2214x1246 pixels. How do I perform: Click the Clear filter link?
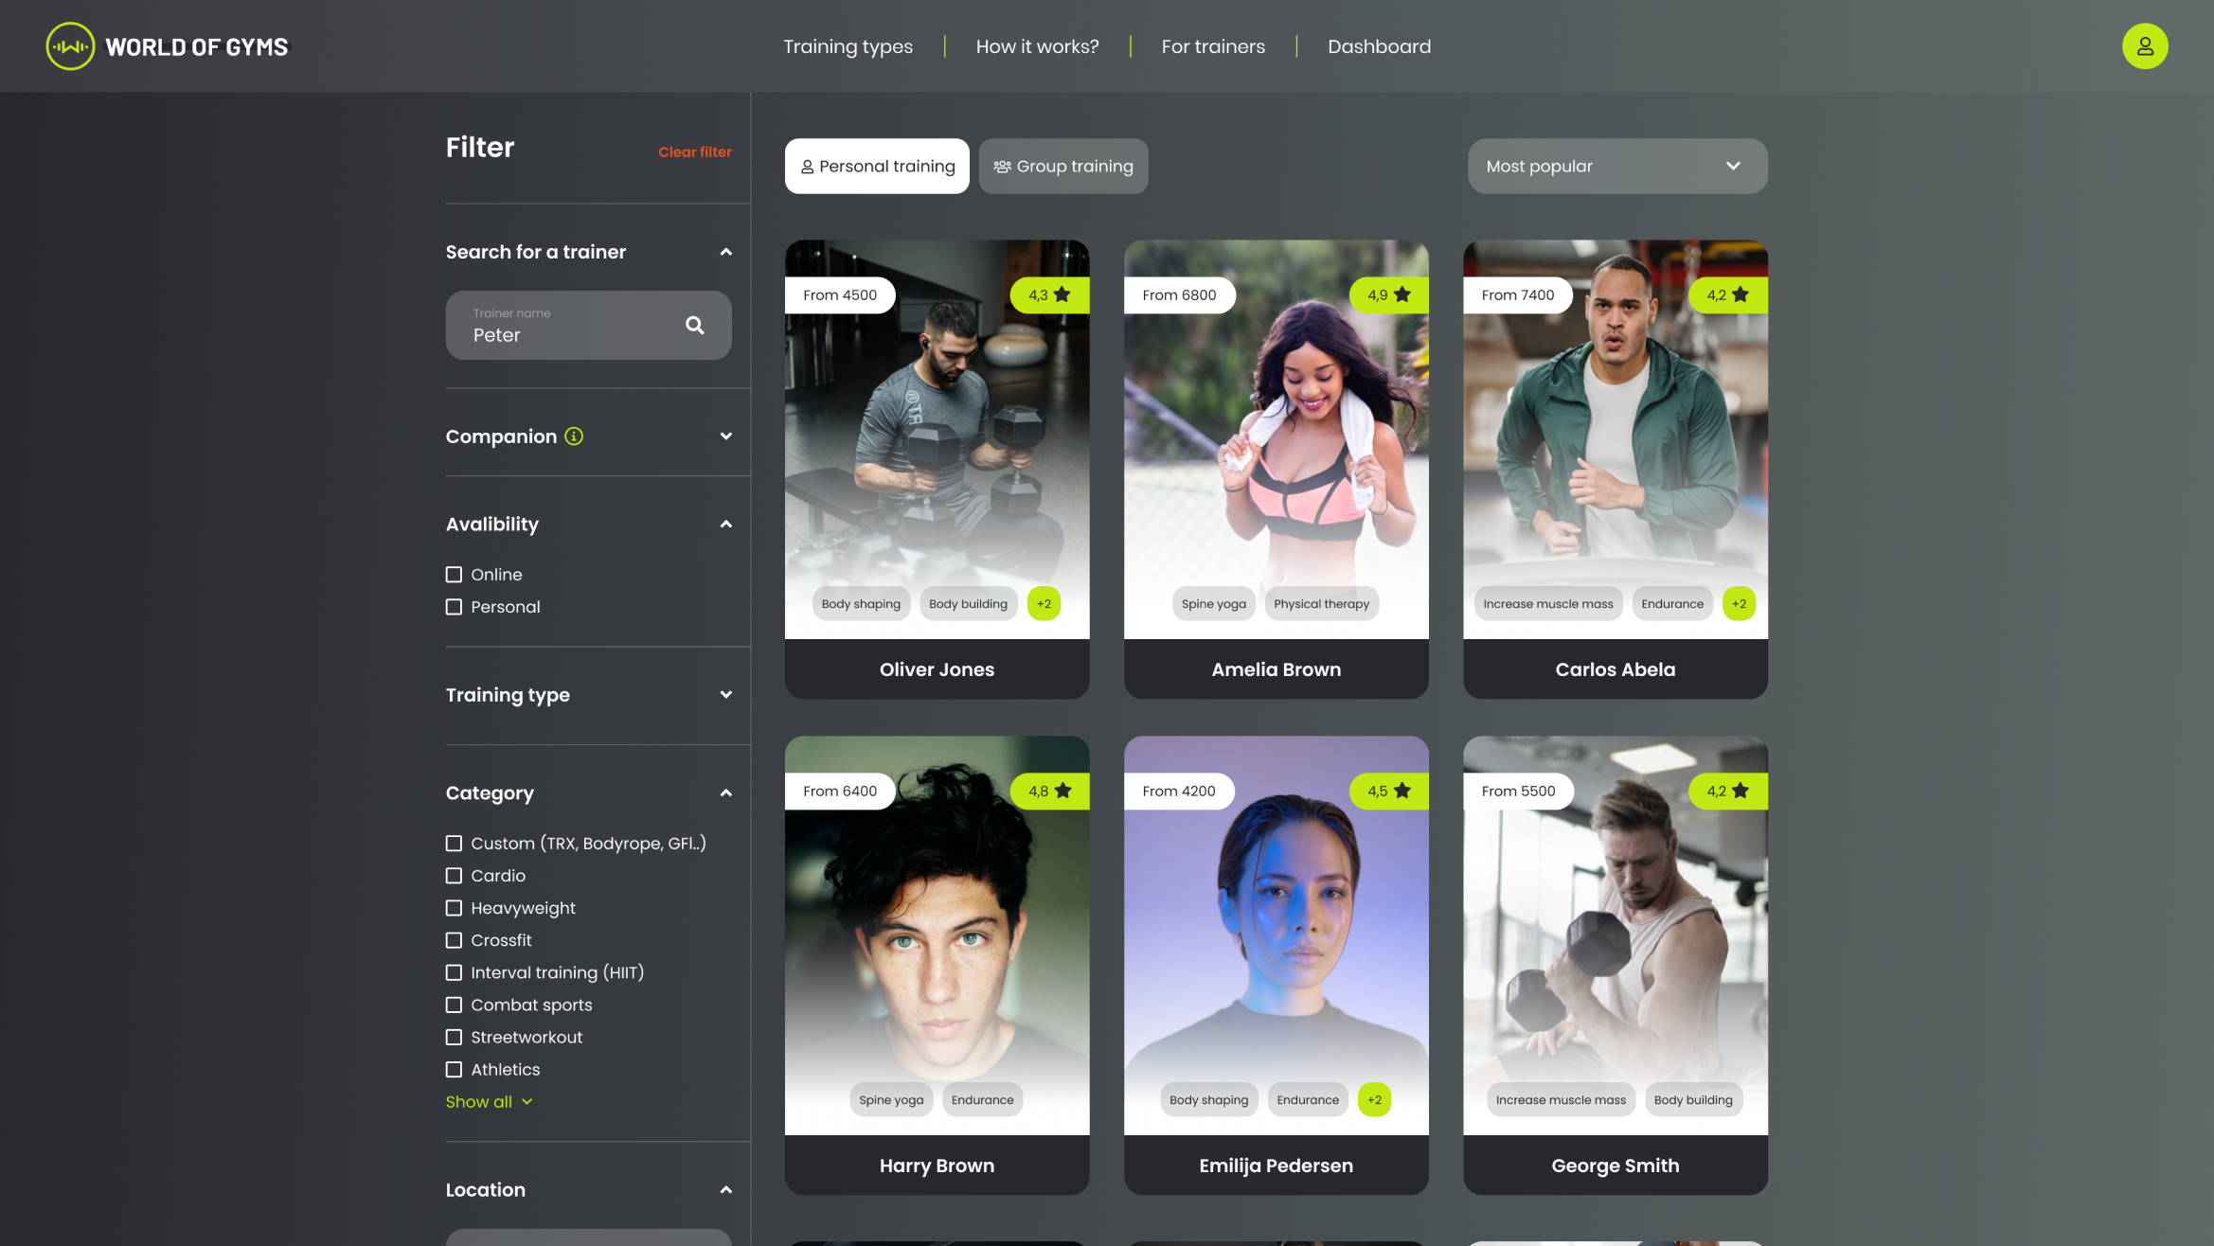click(694, 151)
